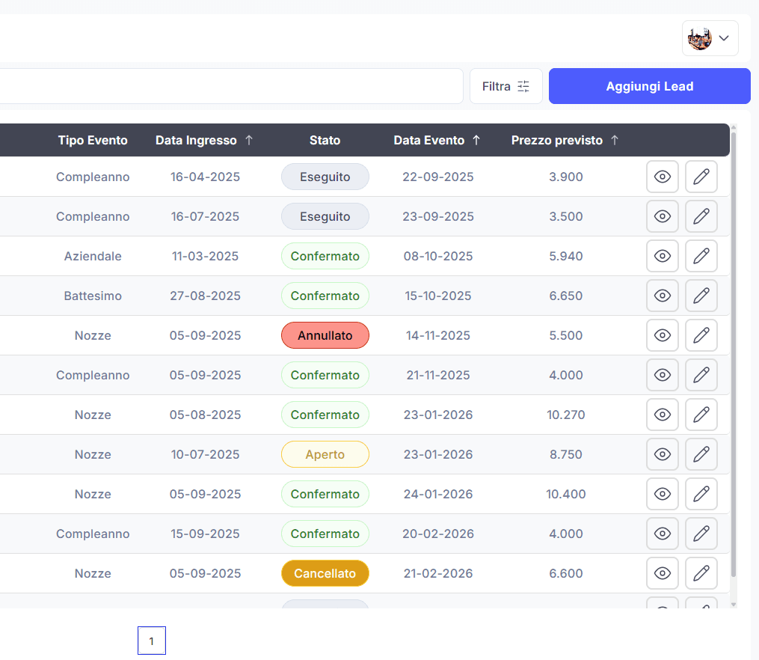The height and width of the screenshot is (660, 759).
Task: Click the event date 14-11-2025
Action: tap(438, 335)
